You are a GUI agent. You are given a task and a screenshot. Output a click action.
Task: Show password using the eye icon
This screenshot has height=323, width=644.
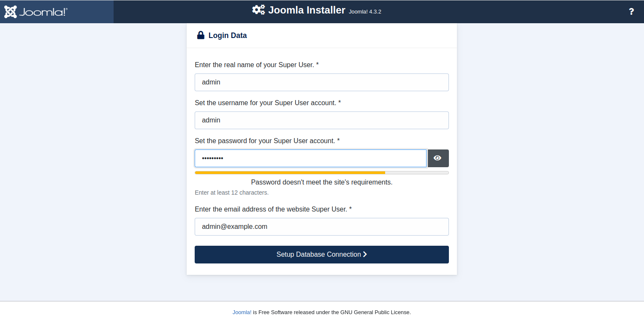[438, 158]
